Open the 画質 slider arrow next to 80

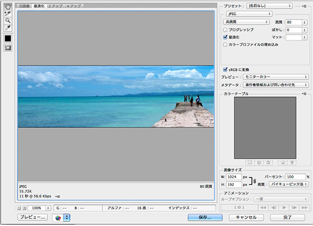304,22
